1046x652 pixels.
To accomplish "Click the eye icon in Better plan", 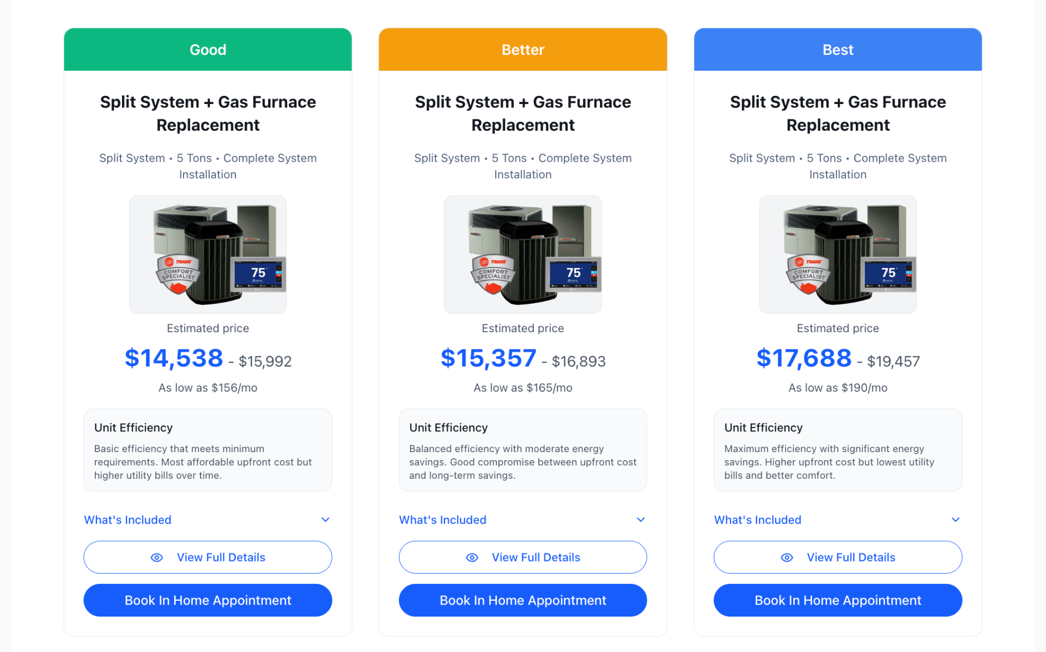I will click(472, 557).
